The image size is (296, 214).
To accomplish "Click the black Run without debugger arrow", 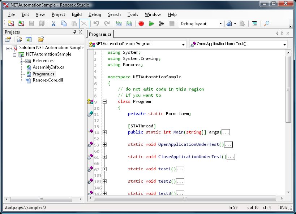I will (x=162, y=23).
